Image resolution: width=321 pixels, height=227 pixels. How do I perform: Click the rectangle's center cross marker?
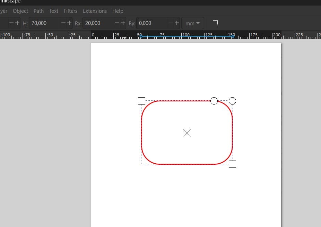tap(187, 133)
